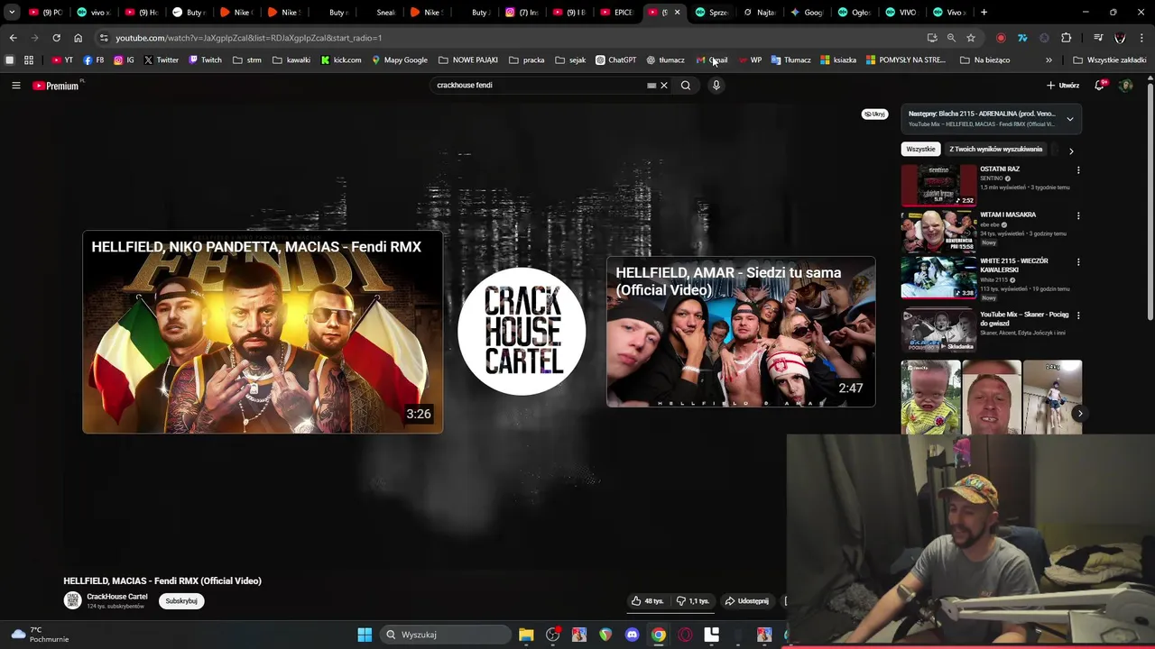Viewport: 1155px width, 649px height.
Task: Open the Wszystkie zakładki folder
Action: pos(1109,60)
